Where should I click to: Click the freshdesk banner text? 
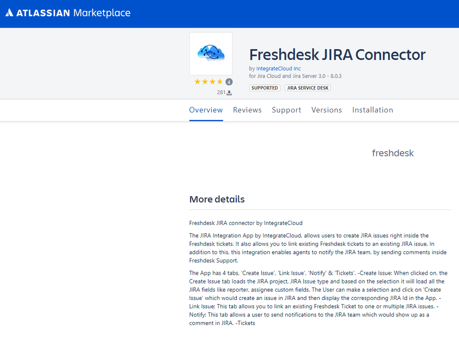click(x=393, y=153)
